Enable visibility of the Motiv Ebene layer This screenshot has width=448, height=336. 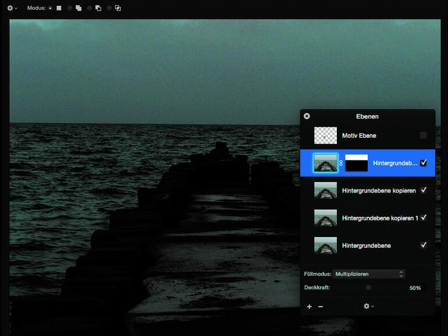coord(423,135)
